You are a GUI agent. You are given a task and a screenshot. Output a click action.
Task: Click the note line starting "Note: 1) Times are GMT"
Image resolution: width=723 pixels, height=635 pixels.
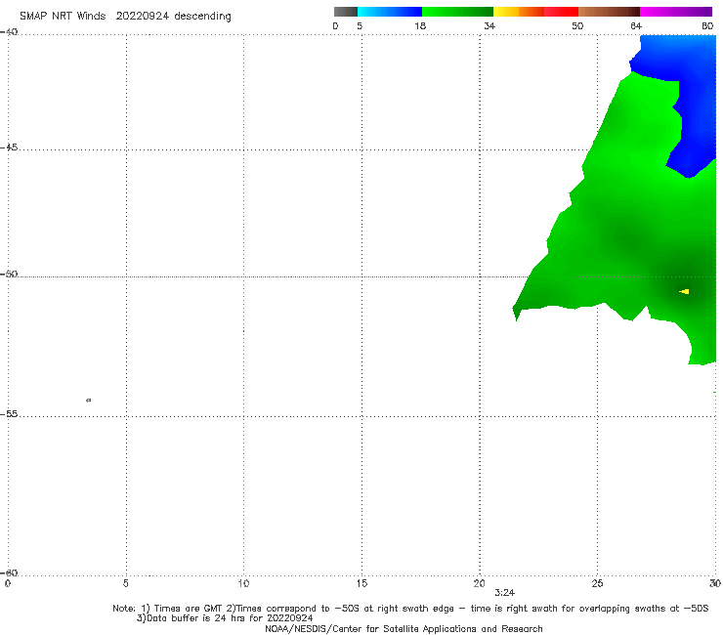[410, 609]
